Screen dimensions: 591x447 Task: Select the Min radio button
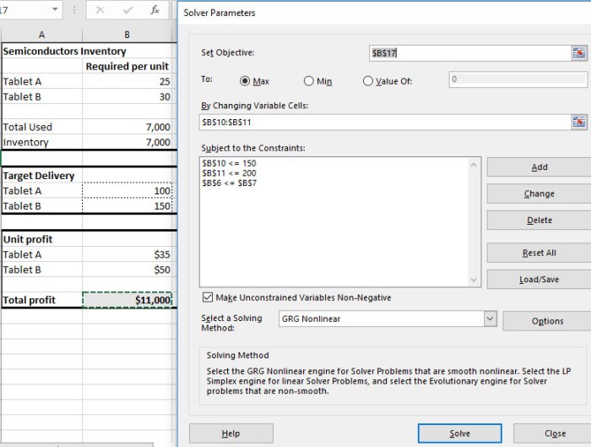[x=308, y=81]
